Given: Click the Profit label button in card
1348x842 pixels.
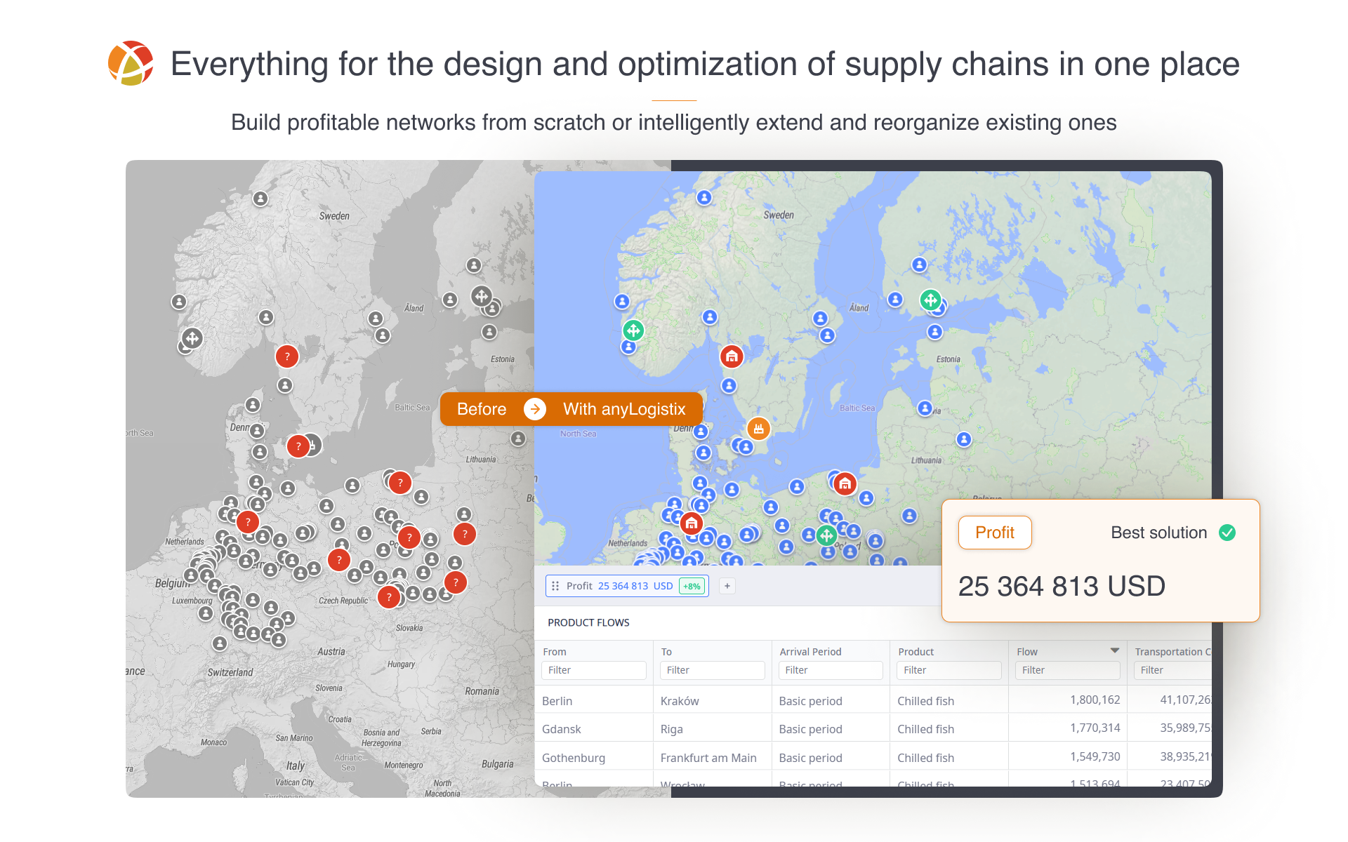Looking at the screenshot, I should point(994,533).
